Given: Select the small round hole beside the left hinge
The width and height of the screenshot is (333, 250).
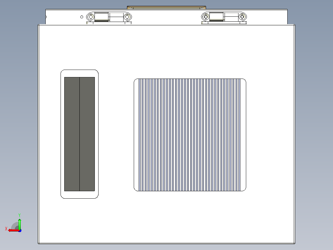Looking at the screenshot, I should coord(82,17).
